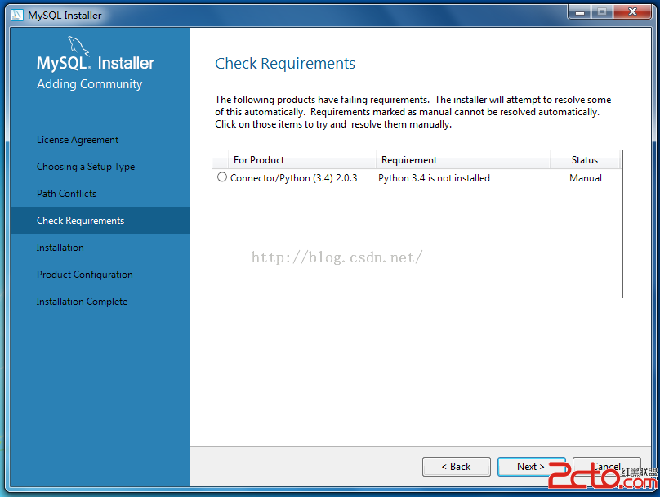
Task: Select Check Requirements step in sidebar
Action: tap(100, 220)
